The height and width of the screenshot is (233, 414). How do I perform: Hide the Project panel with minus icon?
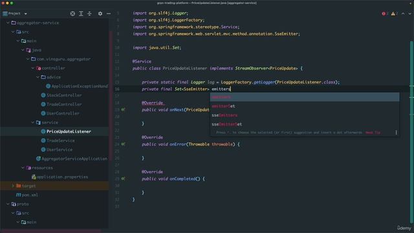tap(109, 14)
